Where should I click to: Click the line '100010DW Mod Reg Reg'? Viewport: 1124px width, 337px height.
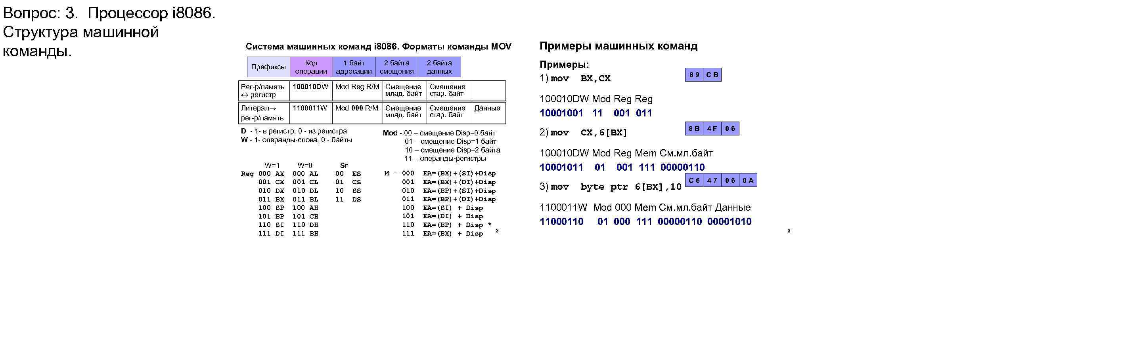pos(596,99)
